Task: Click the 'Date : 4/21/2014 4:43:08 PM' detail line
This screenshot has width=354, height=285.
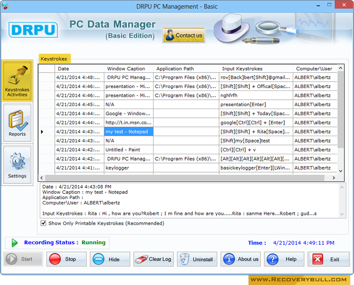Action: point(77,187)
